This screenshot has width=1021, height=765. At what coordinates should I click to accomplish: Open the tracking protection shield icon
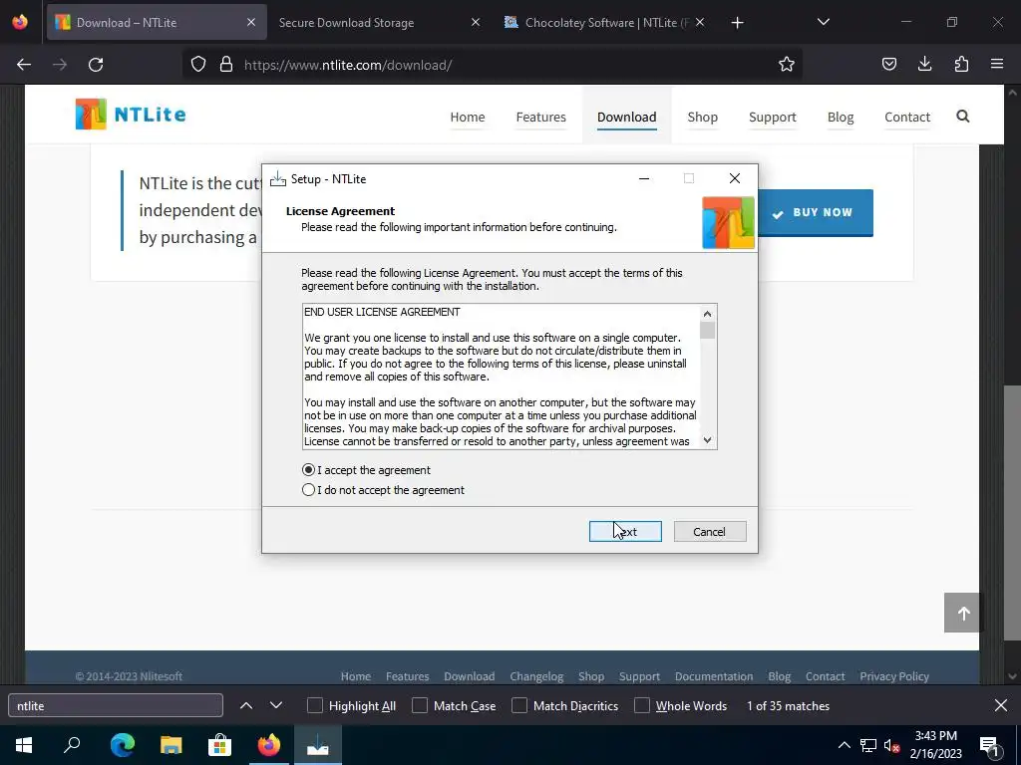point(198,65)
